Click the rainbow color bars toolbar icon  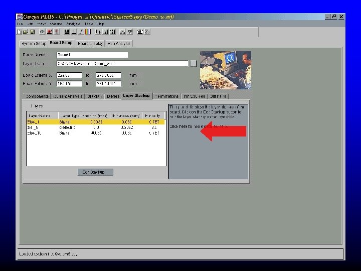pos(88,32)
